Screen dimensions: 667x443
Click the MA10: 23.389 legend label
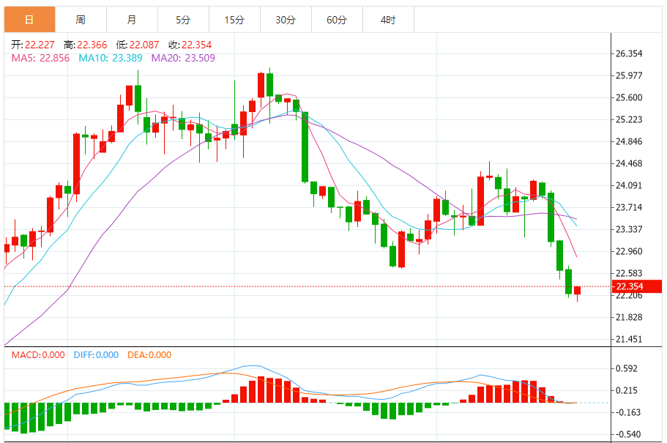(111, 58)
